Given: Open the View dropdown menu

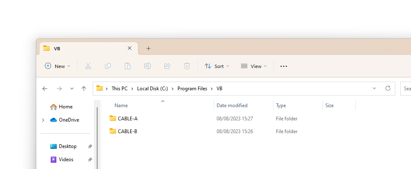Looking at the screenshot, I should click(x=254, y=66).
